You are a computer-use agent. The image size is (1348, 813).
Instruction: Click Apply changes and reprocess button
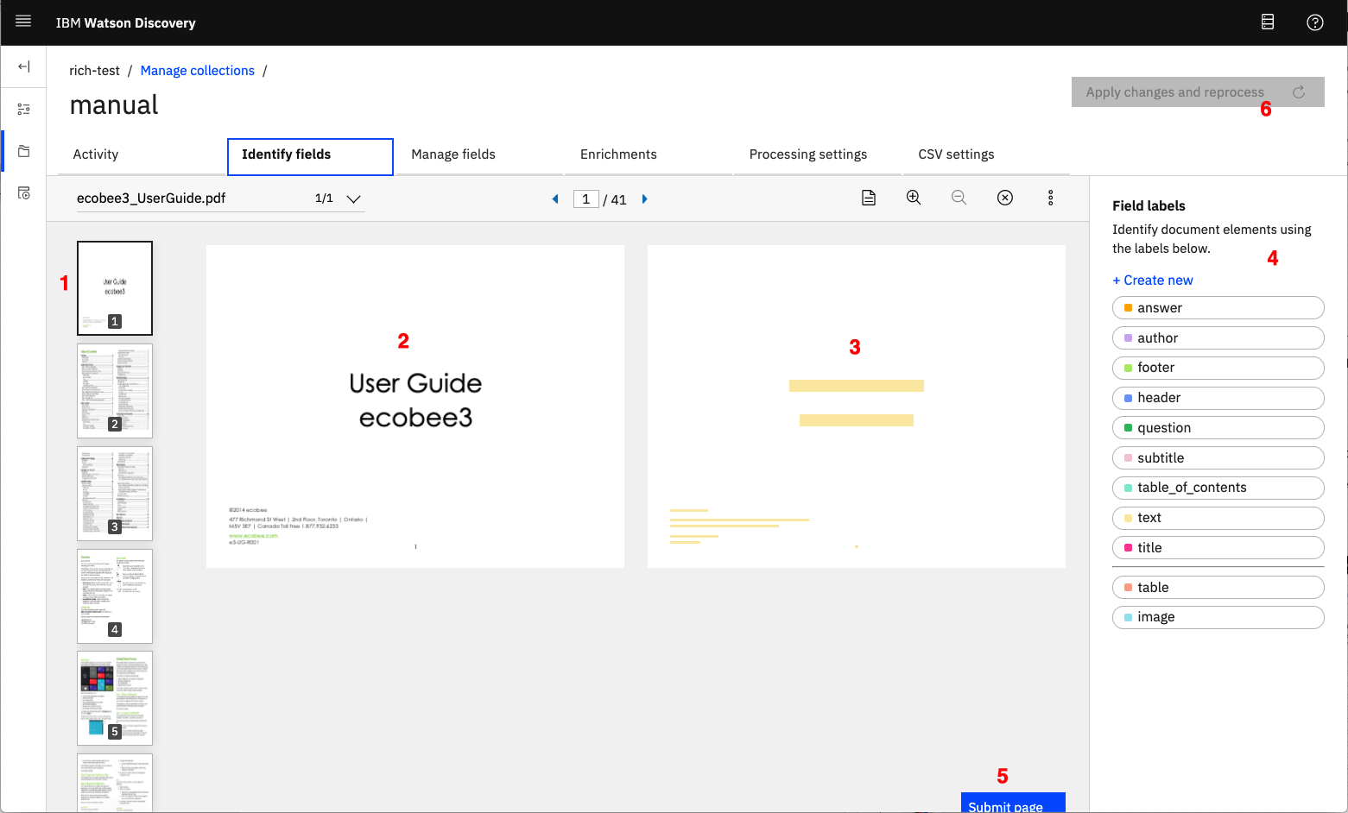1198,92
